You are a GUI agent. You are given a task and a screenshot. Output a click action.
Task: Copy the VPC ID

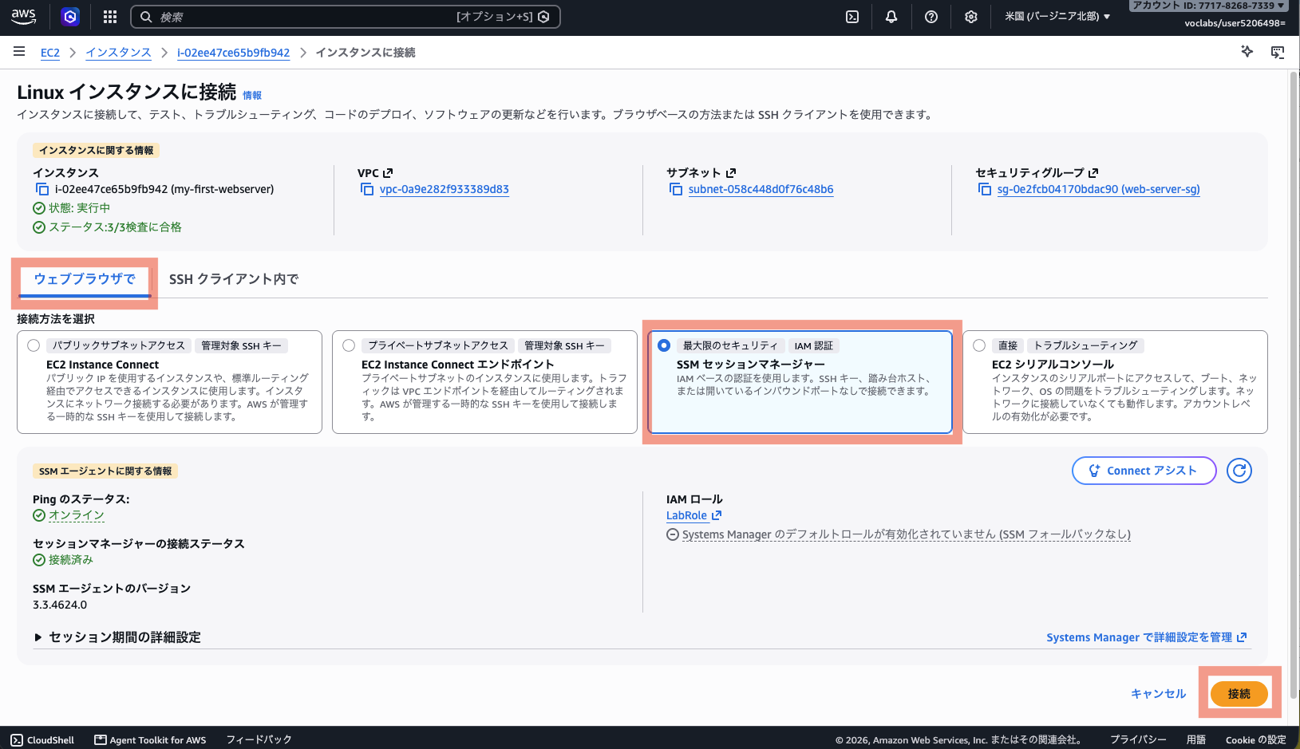[367, 189]
